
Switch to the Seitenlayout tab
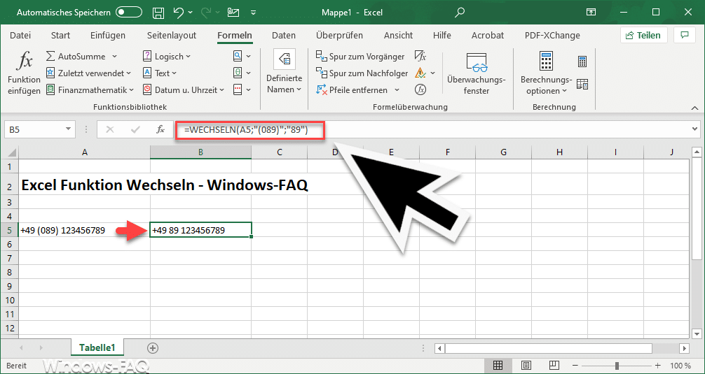coord(172,36)
